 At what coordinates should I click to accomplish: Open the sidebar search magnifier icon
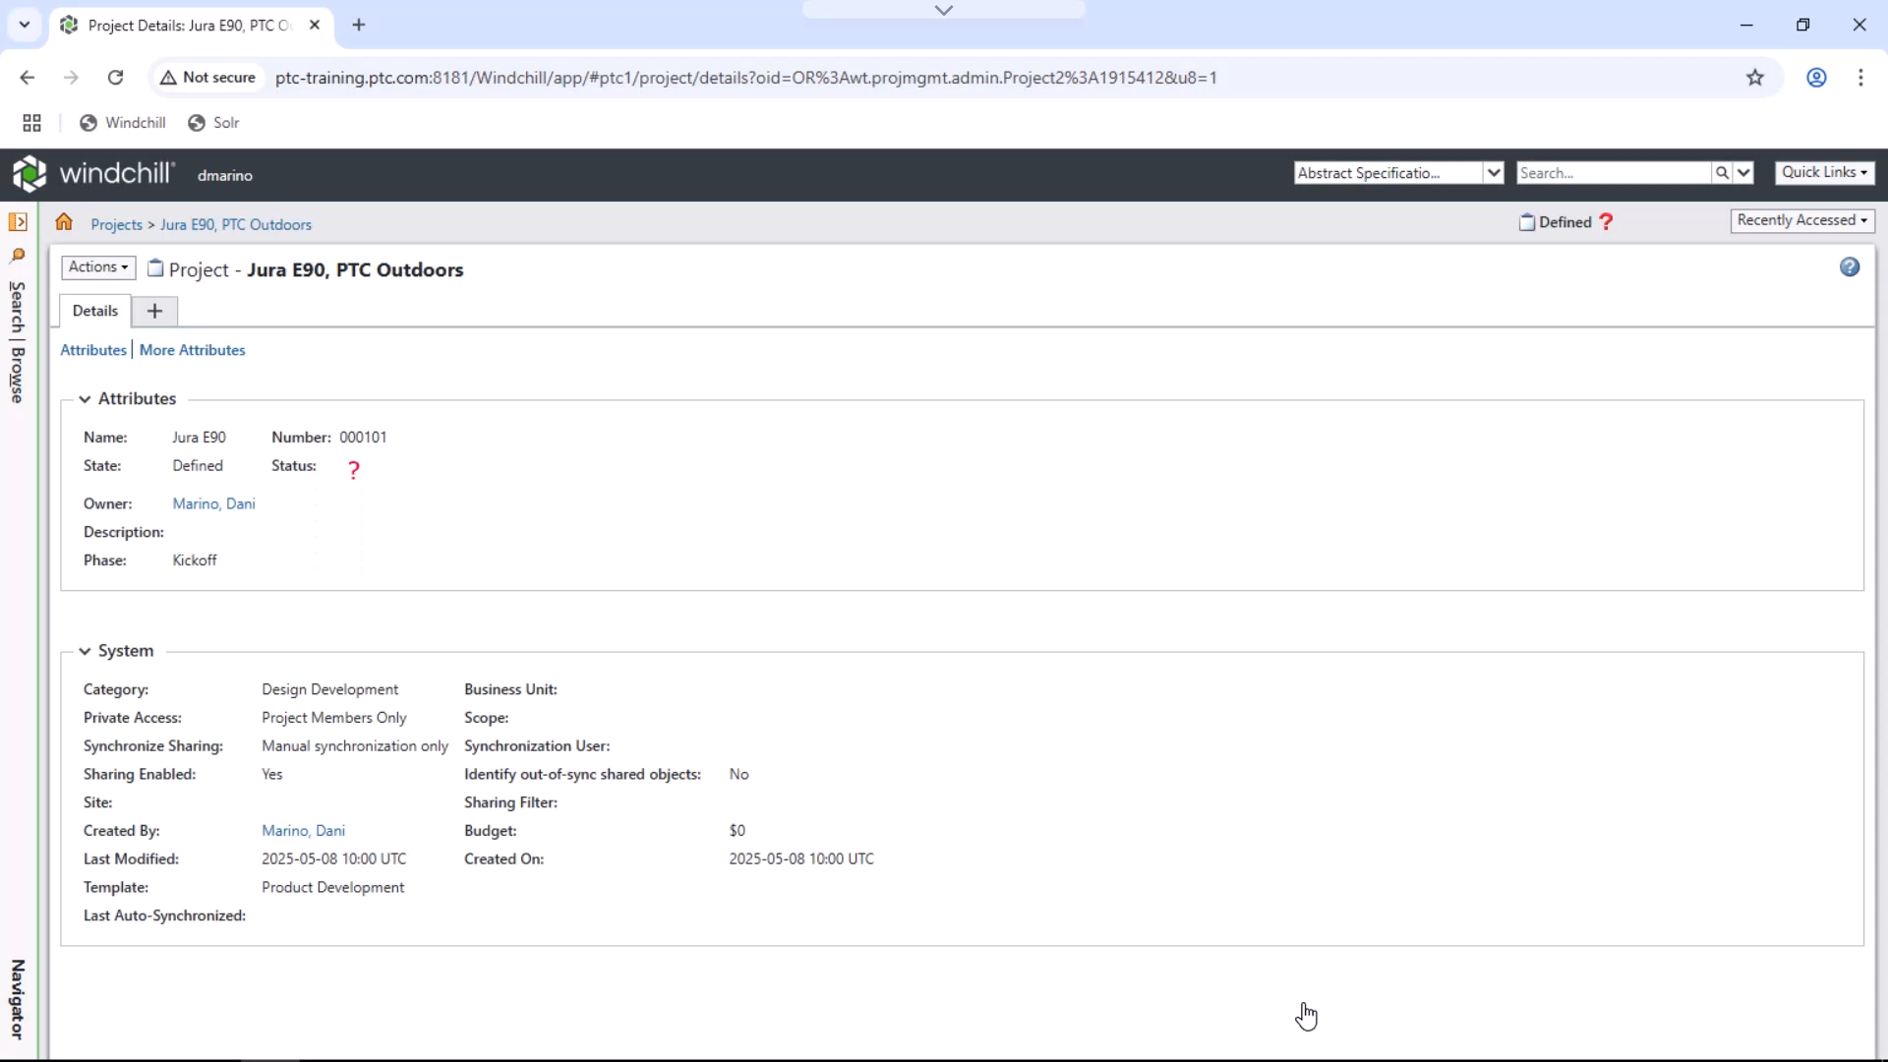click(18, 256)
